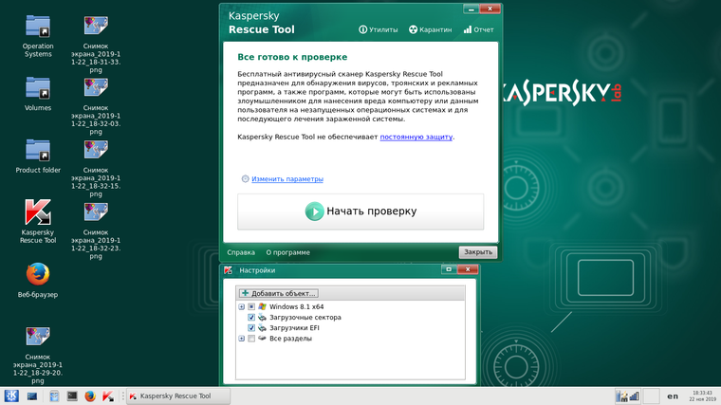
Task: Select screenshot file 18-32-23.png on desktop
Action: (x=96, y=230)
